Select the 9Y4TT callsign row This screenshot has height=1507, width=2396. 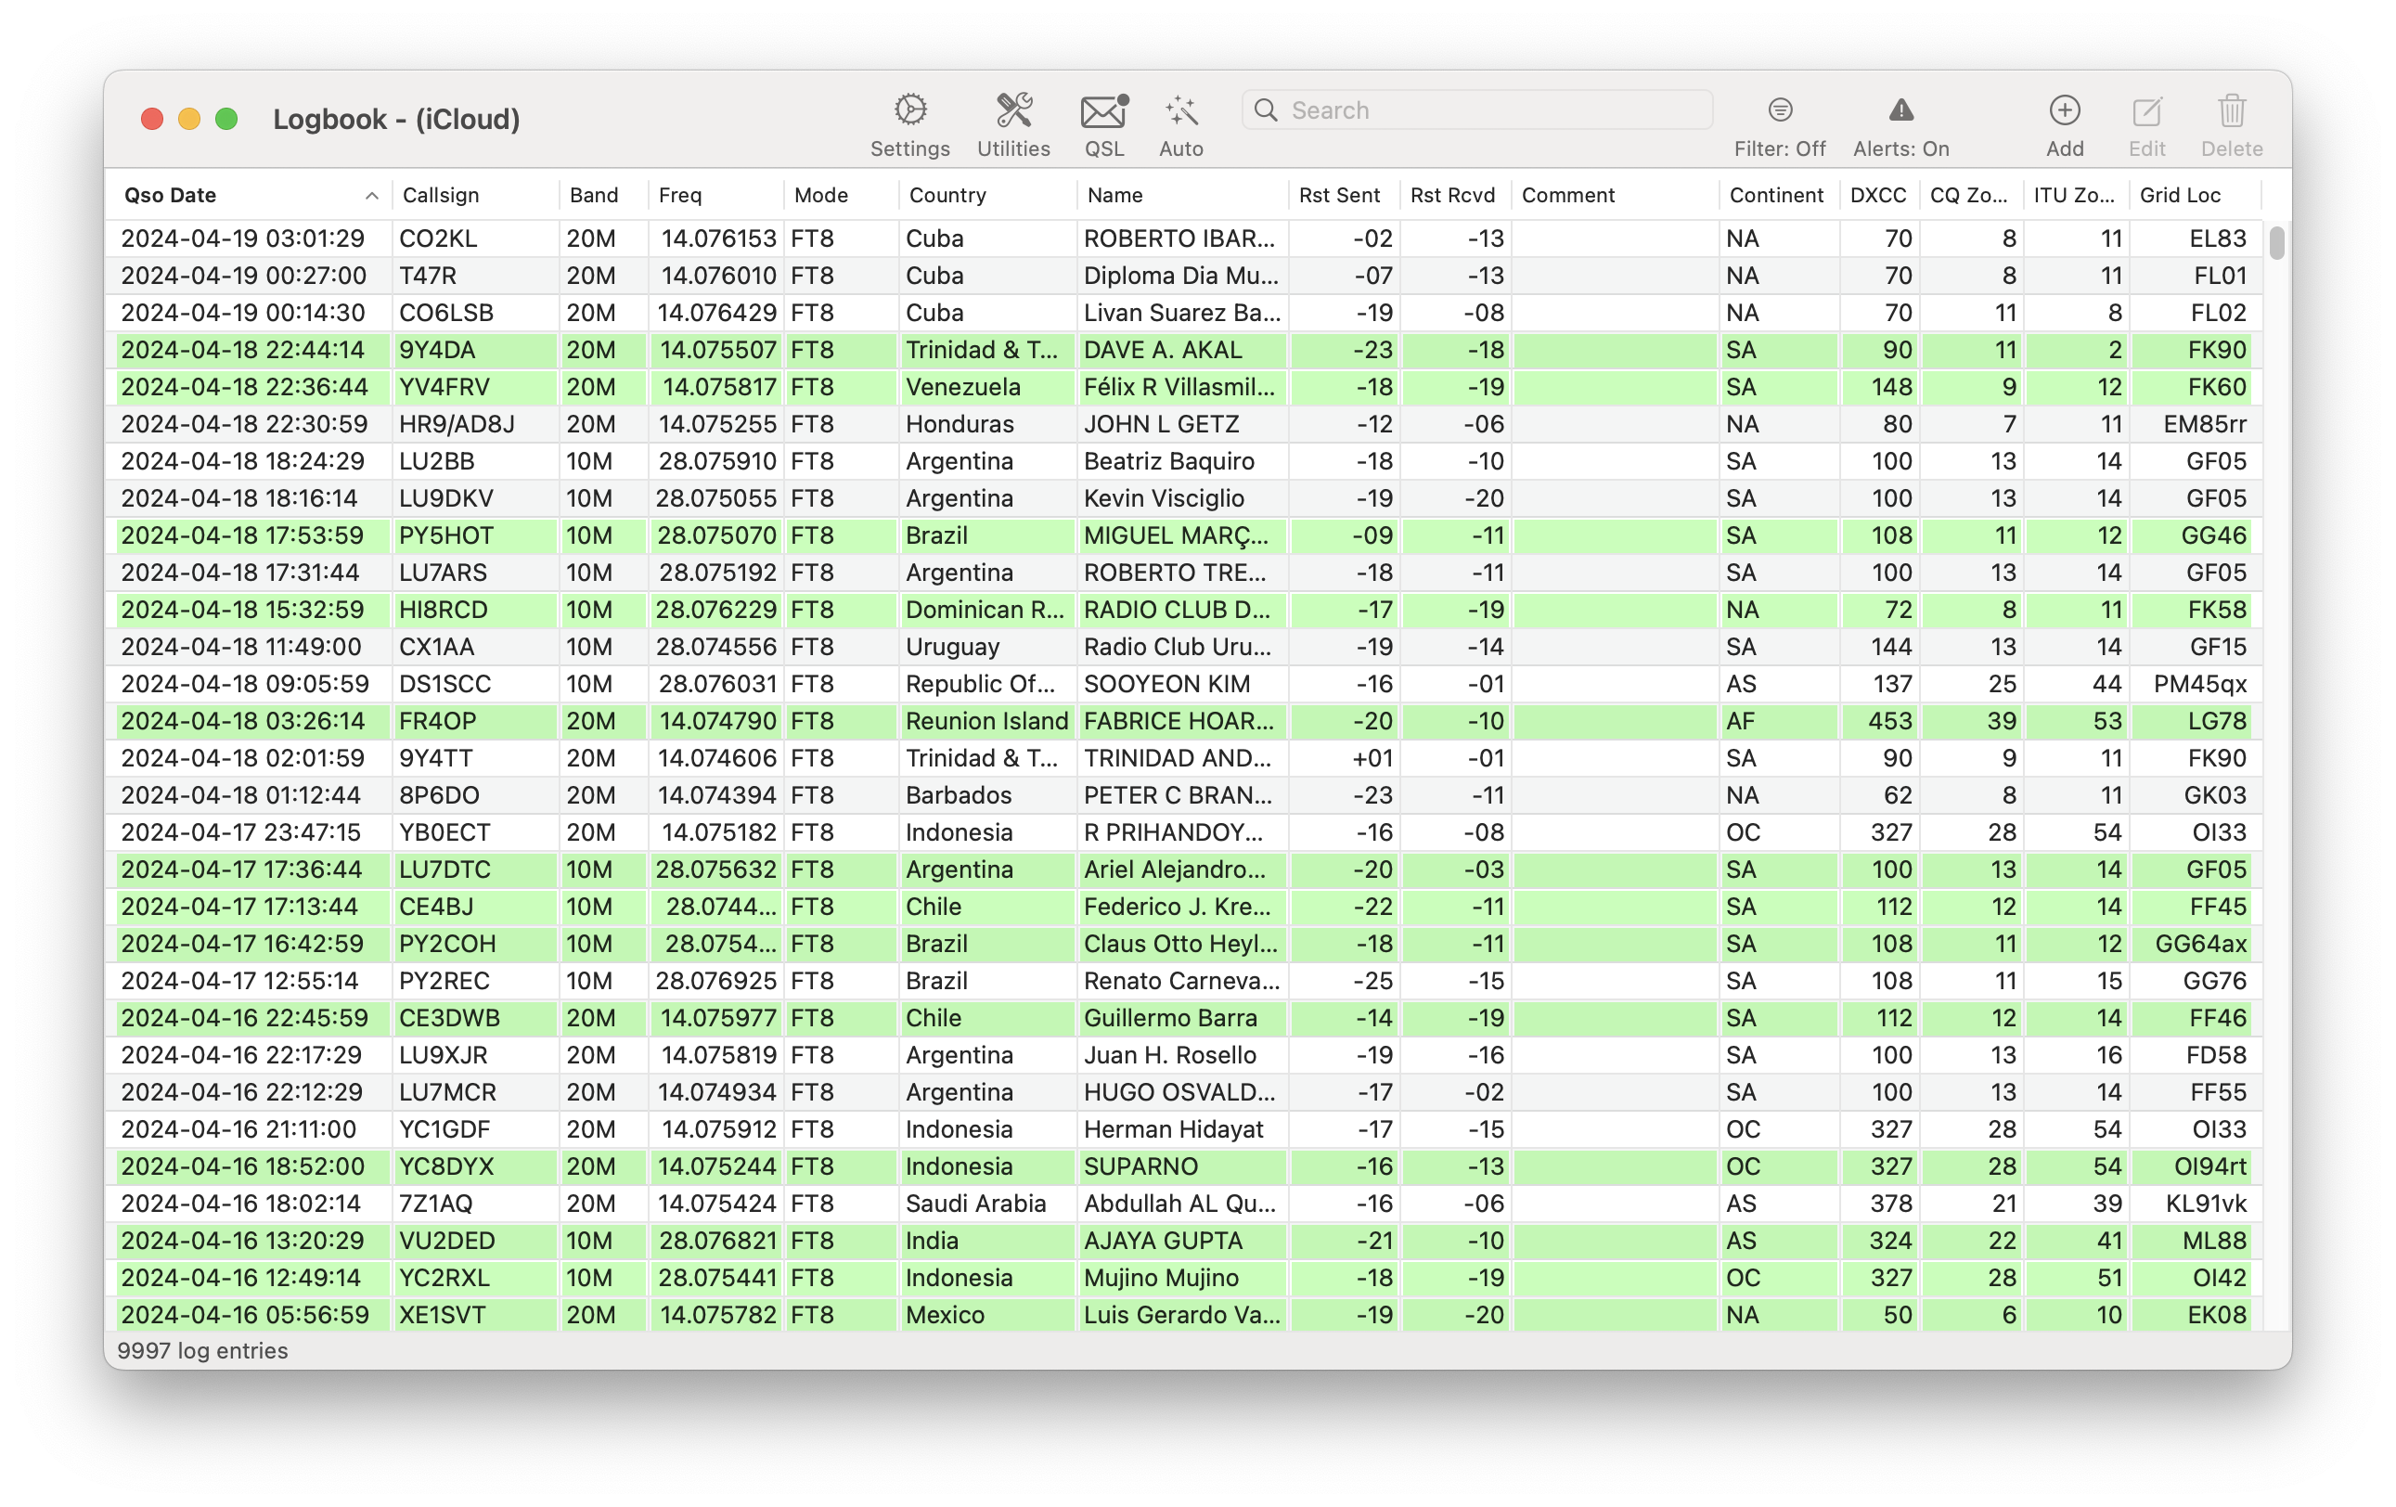pyautogui.click(x=1183, y=758)
